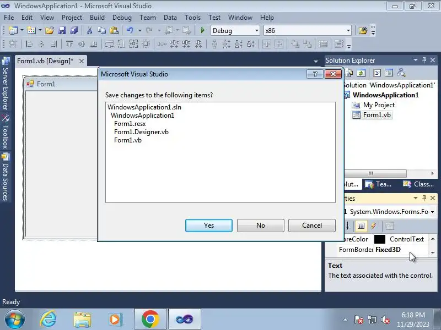Select Form1.vb in Solution Explorer tree

coord(377,115)
